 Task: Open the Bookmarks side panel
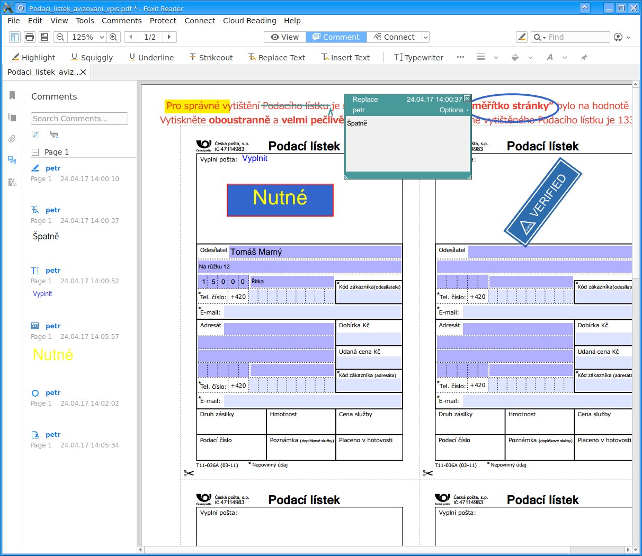click(x=12, y=95)
